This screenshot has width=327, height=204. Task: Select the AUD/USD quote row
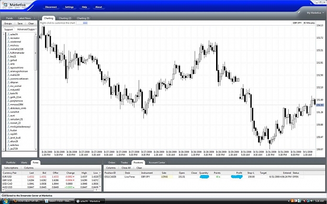coord(50,187)
